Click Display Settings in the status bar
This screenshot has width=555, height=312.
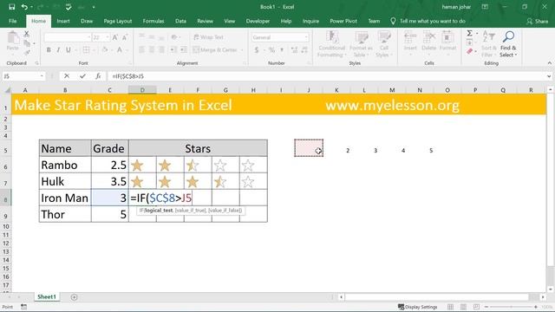click(x=418, y=307)
